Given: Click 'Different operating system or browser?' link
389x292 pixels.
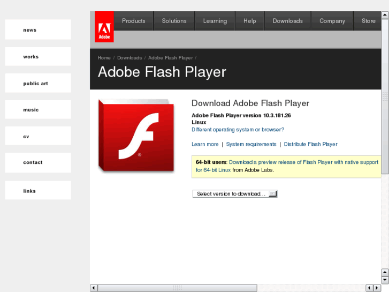Looking at the screenshot, I should tap(238, 130).
